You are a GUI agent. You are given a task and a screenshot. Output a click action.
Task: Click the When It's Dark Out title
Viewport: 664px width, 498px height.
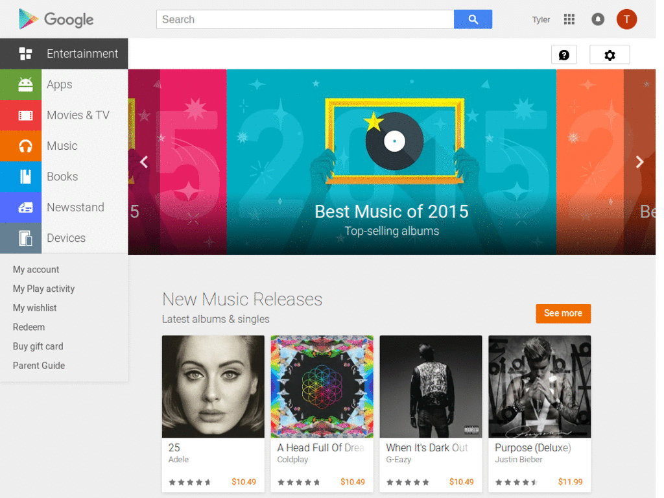click(x=427, y=447)
